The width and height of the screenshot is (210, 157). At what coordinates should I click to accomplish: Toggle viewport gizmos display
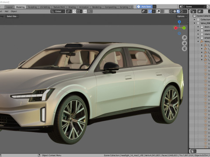coord(150,11)
